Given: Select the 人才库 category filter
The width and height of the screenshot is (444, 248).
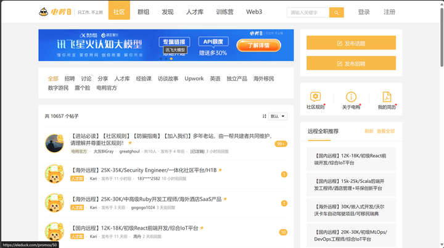Looking at the screenshot, I should (x=122, y=79).
